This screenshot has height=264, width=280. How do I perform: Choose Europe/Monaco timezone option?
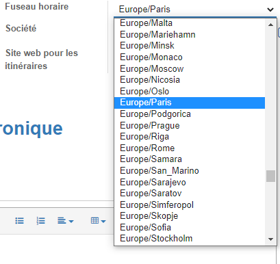190,57
